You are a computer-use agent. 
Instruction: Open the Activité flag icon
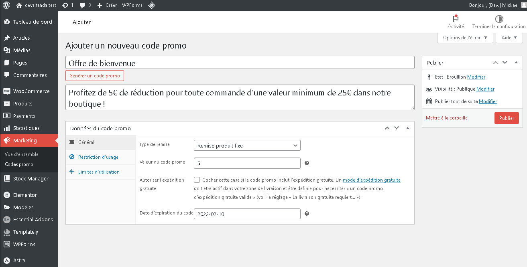coord(456,19)
